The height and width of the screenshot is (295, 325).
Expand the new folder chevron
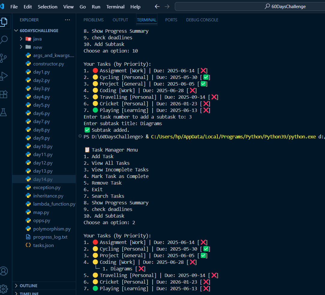(21, 47)
